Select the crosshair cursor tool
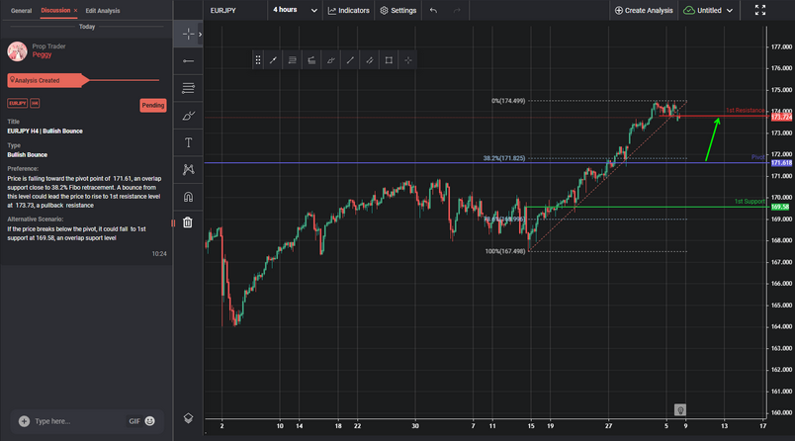Viewport: 795px width, 441px height. click(188, 34)
